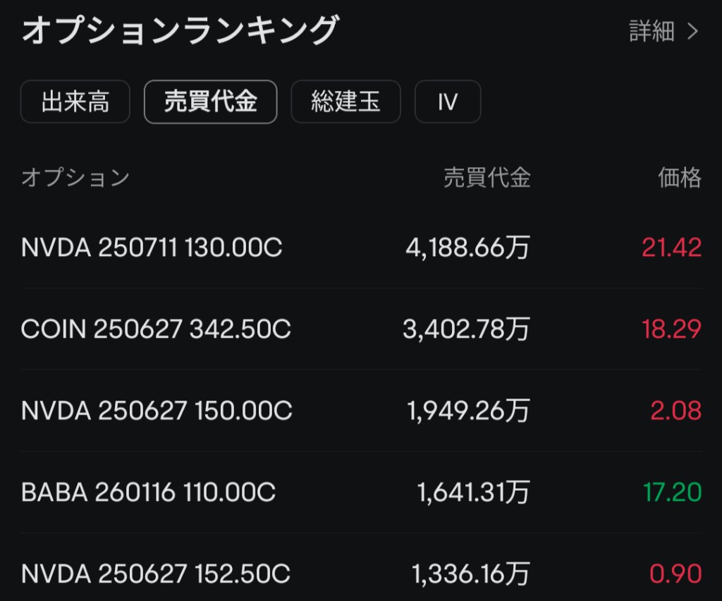
Task: Click the 価格 column header
Action: tap(680, 177)
